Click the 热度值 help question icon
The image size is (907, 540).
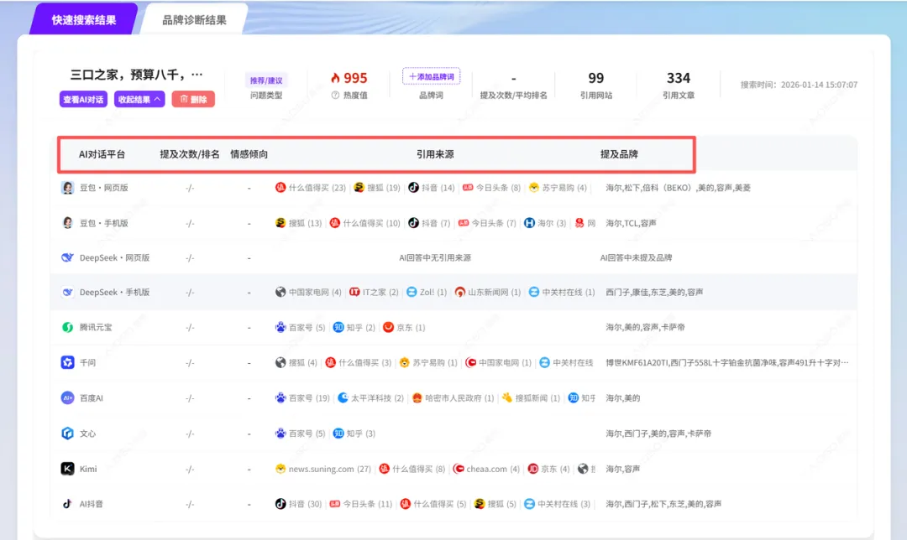[x=338, y=96]
